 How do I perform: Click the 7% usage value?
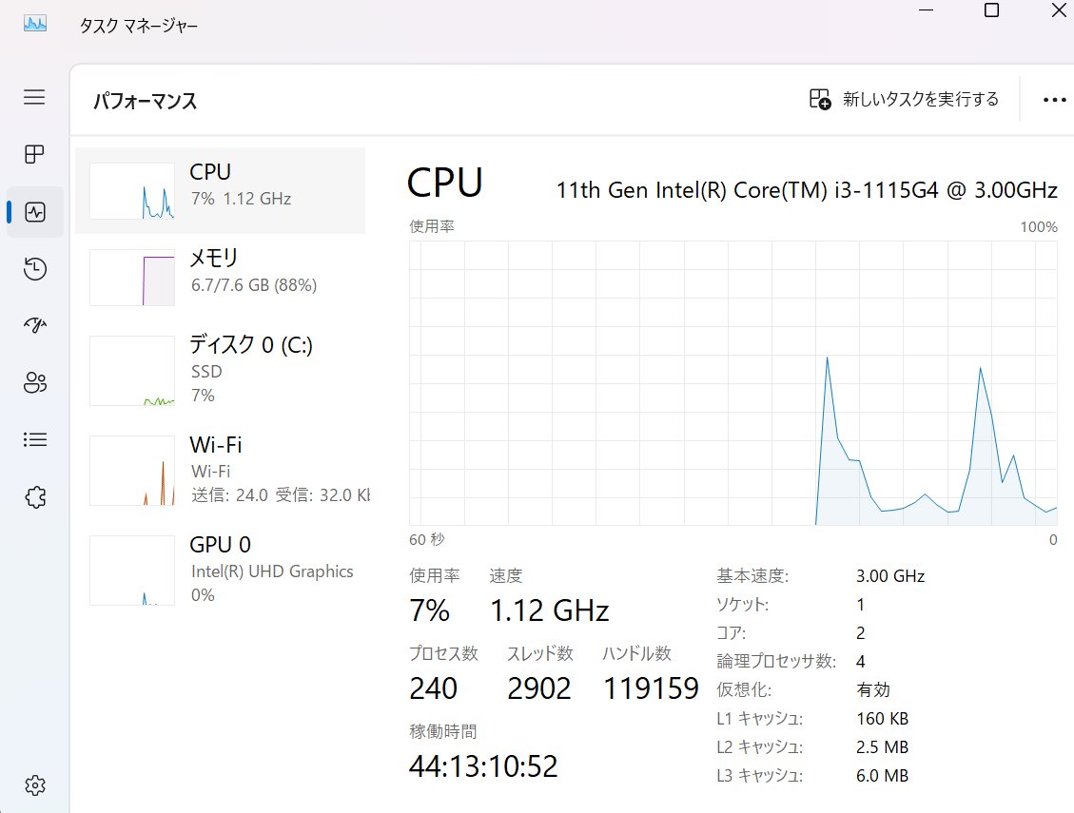coord(429,610)
